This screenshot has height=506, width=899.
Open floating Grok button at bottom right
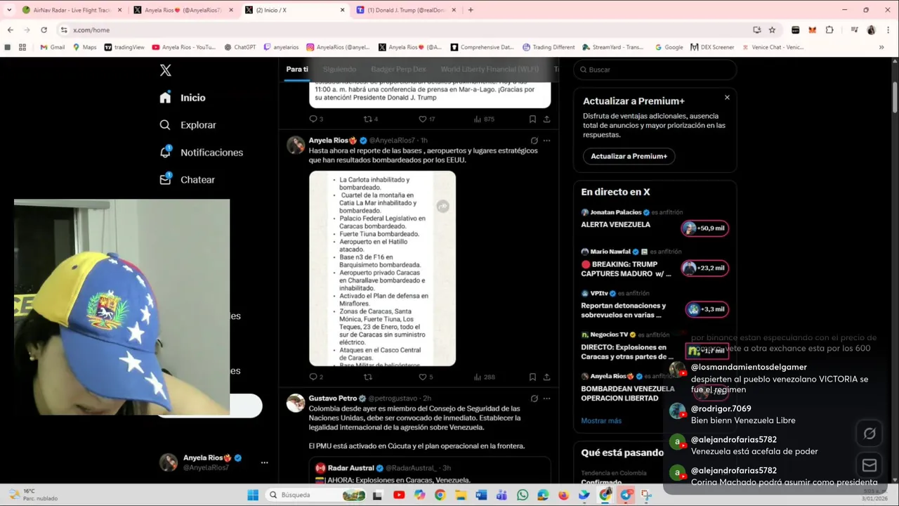pos(870,434)
